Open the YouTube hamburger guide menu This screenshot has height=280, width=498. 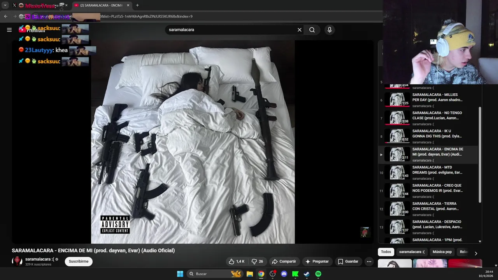(9, 30)
